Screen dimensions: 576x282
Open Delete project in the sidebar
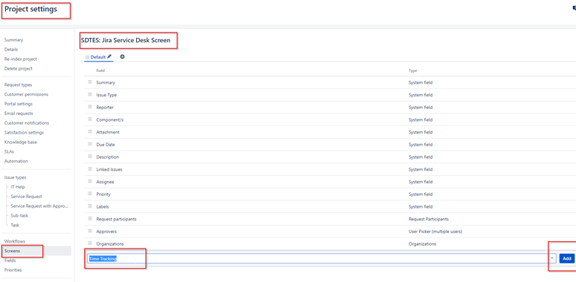(x=19, y=68)
